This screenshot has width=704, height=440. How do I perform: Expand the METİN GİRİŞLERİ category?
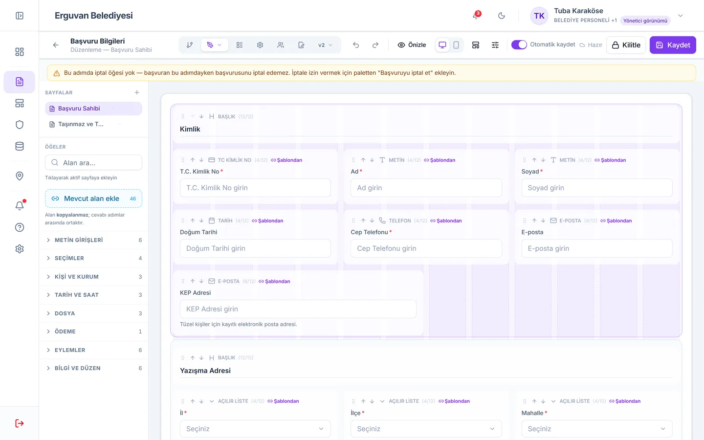click(x=93, y=240)
